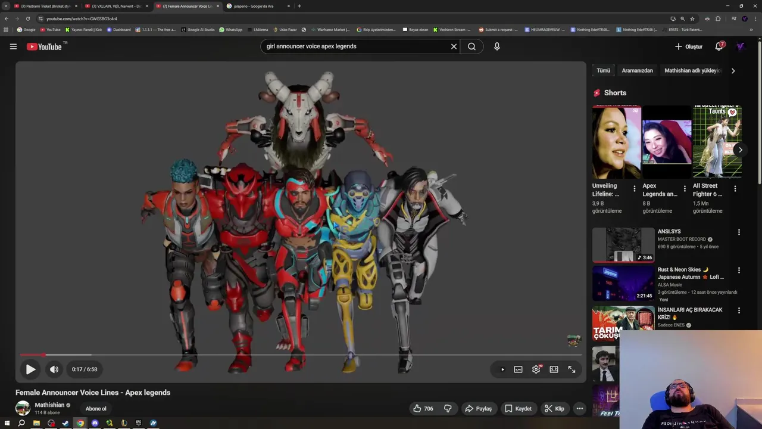Open the YouTube hamburger guide menu
Image resolution: width=762 pixels, height=429 pixels.
13,46
